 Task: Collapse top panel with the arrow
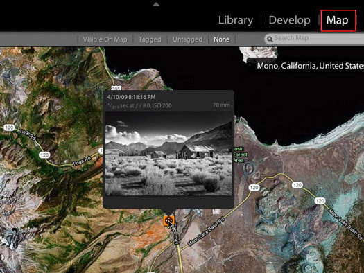tap(156, 4)
